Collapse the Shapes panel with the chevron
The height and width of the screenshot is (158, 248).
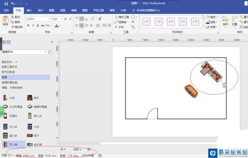[x=52, y=42]
